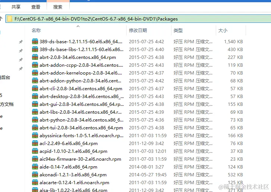Click the folder icon in the address bar

click(x=10, y=19)
